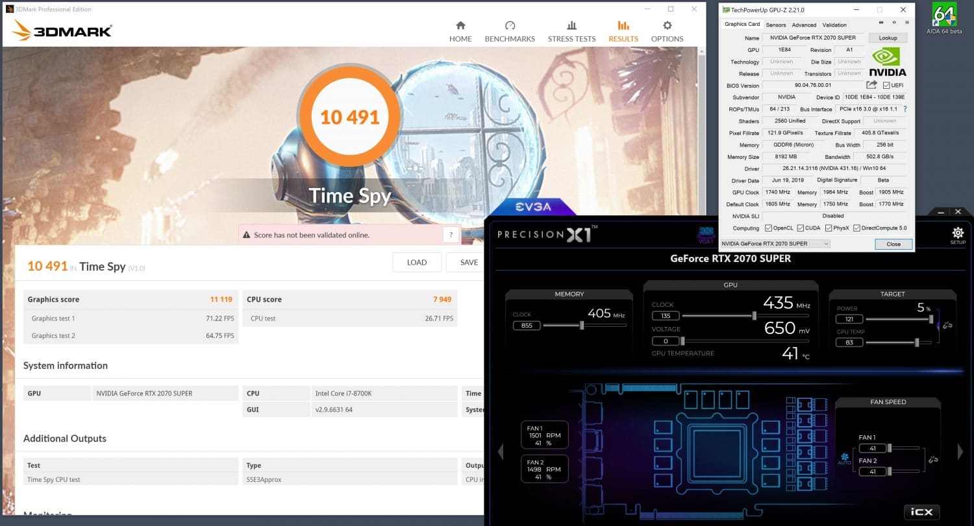
Task: Switch to the Sensors tab in GPU-Z
Action: [x=775, y=25]
